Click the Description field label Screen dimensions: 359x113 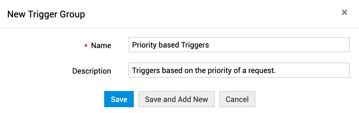[92, 71]
